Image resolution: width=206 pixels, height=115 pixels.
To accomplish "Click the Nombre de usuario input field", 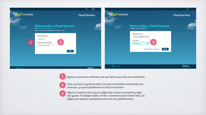I will 141,37.
